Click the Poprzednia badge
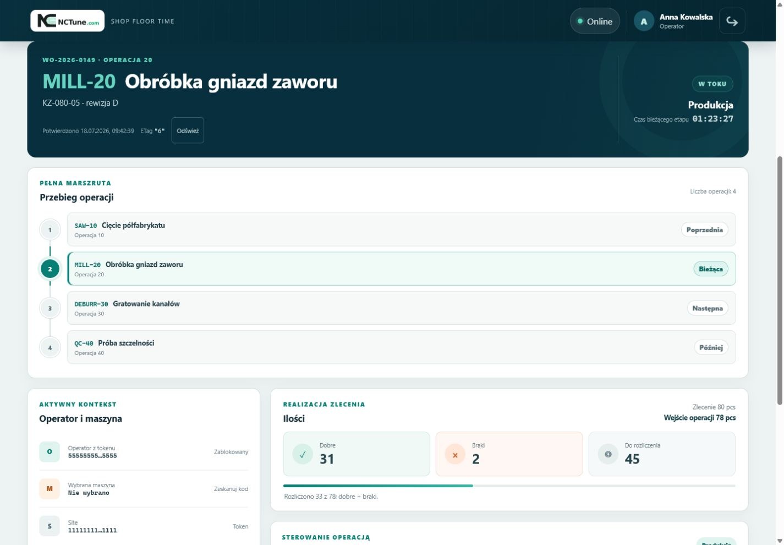 click(704, 230)
